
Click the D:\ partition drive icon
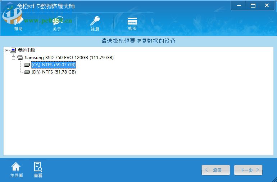(x=27, y=72)
